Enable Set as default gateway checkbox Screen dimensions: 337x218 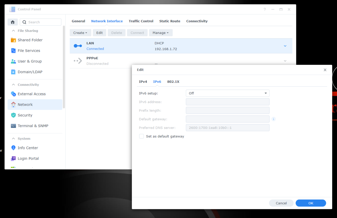coord(142,136)
